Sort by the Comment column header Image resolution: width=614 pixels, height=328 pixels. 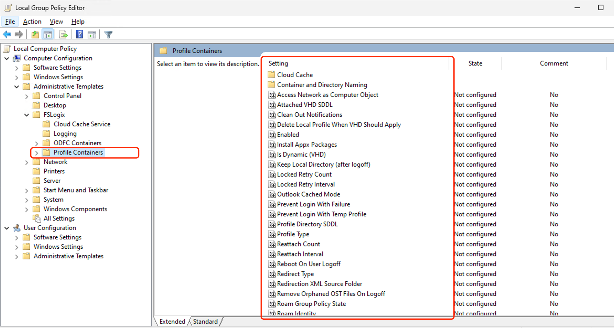pyautogui.click(x=554, y=63)
